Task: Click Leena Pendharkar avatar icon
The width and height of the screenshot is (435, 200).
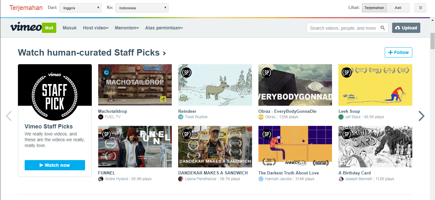Action: (181, 179)
